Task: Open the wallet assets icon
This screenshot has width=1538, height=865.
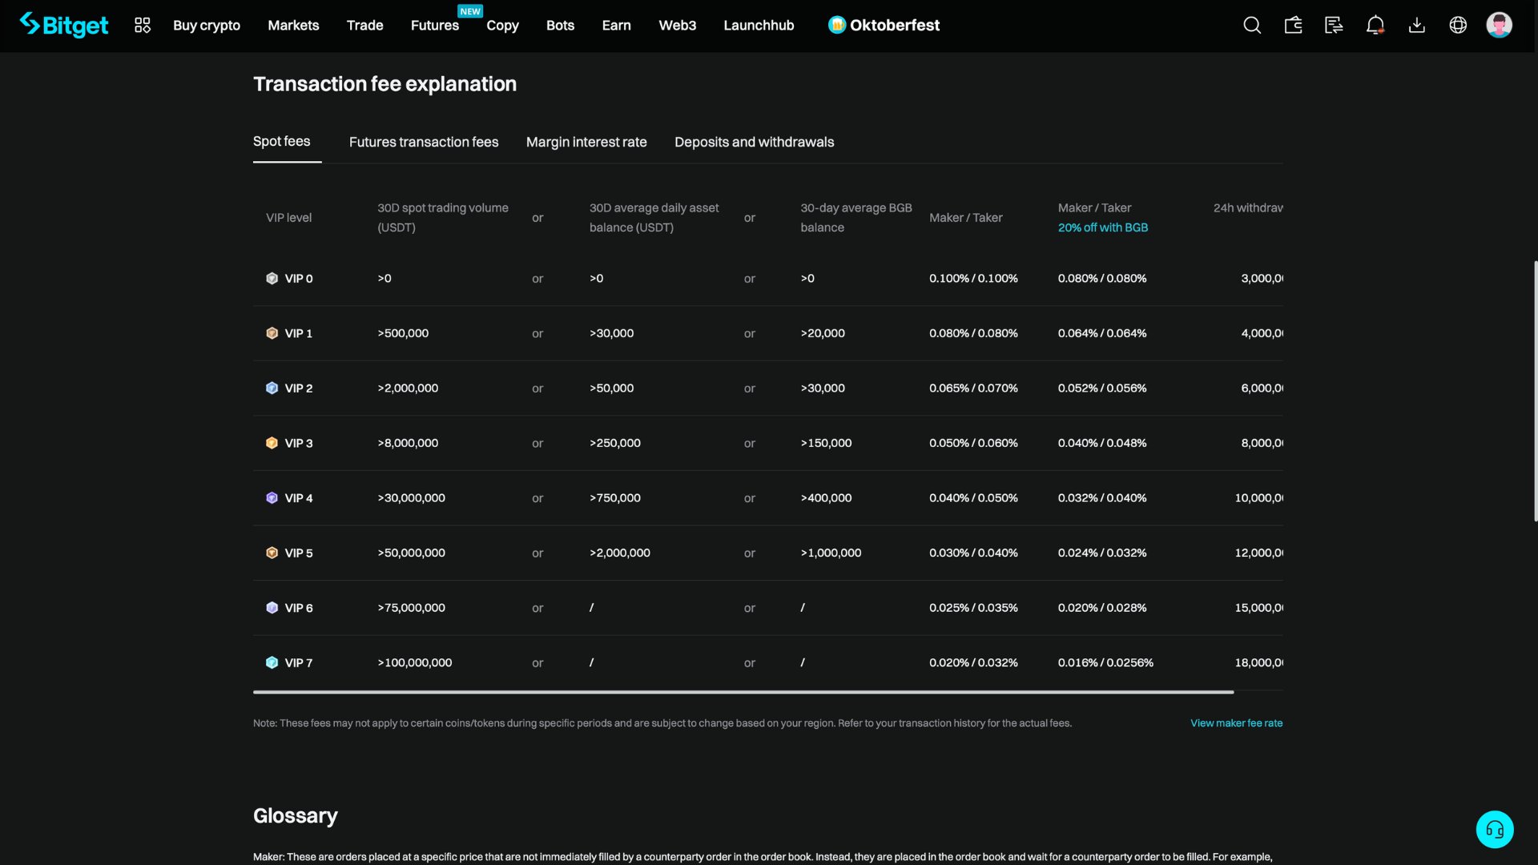Action: pos(1293,26)
